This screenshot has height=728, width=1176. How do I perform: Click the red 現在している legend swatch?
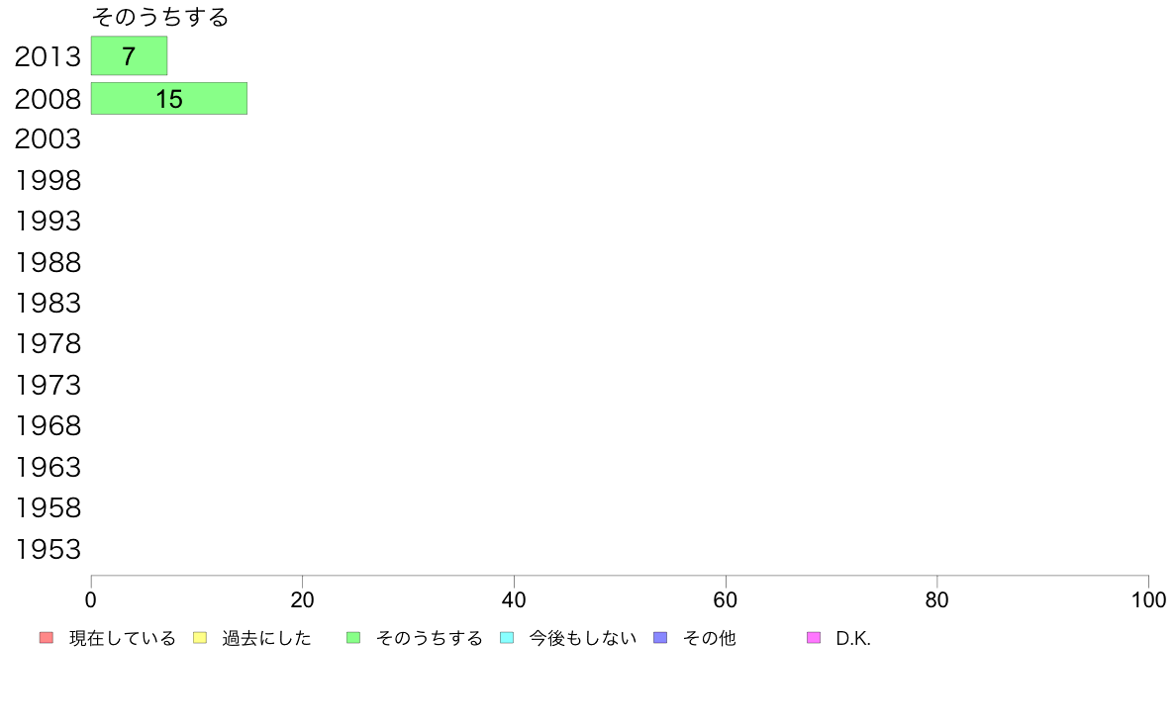coord(46,638)
